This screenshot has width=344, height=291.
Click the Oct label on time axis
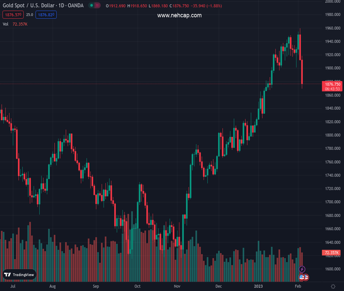[x=138, y=287]
